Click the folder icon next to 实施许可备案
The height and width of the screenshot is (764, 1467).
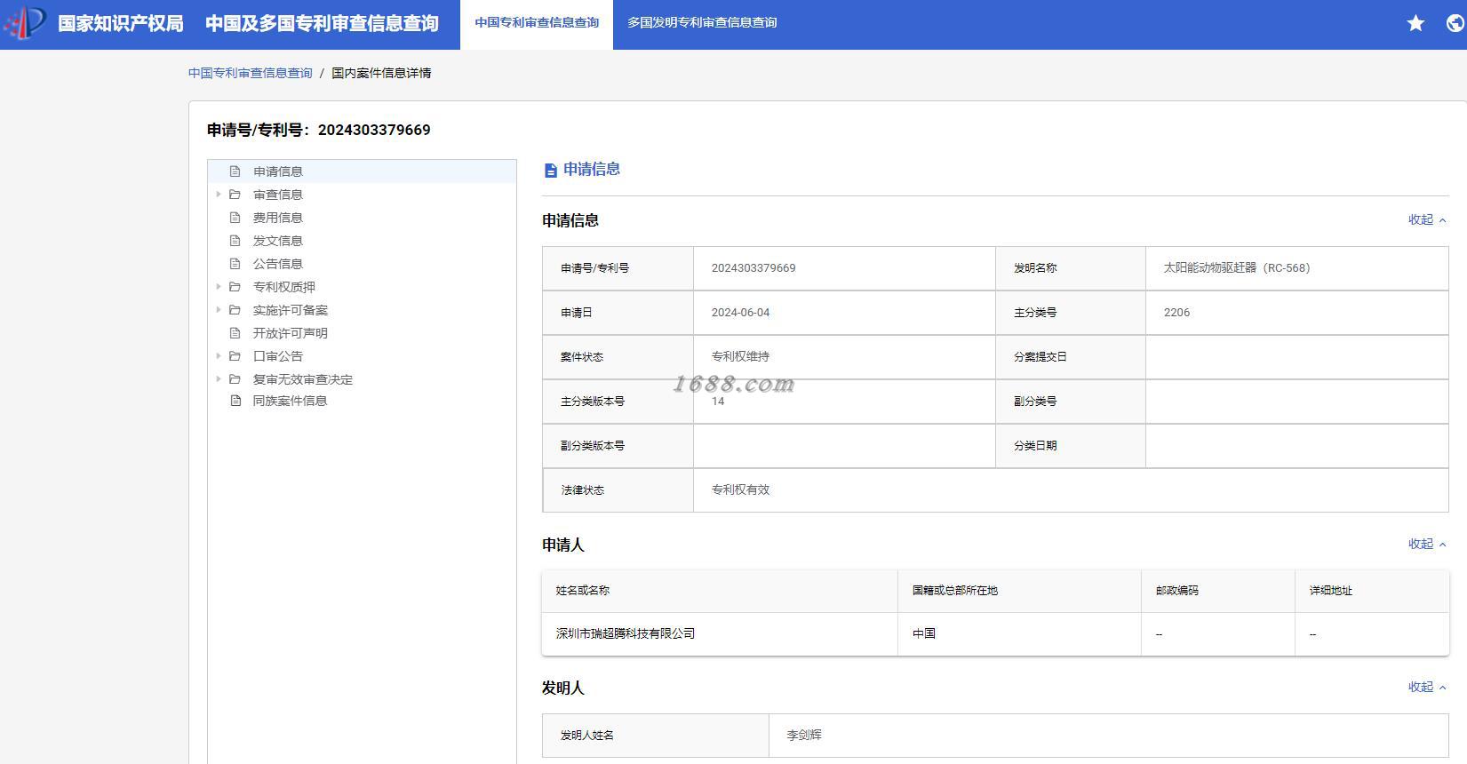[x=235, y=310]
